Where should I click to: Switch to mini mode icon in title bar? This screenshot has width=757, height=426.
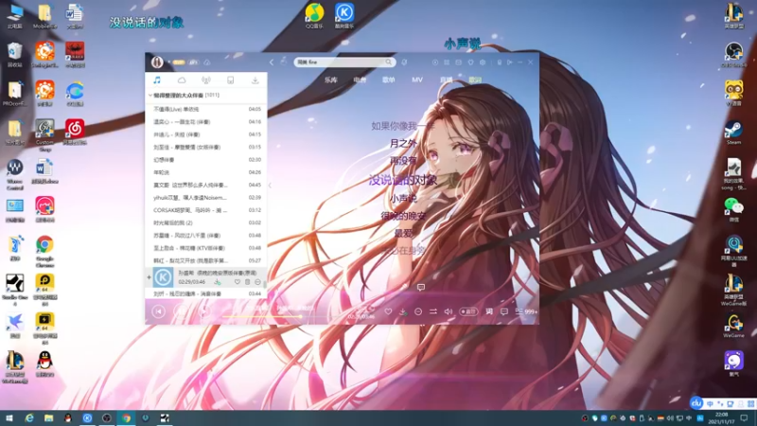tap(510, 62)
